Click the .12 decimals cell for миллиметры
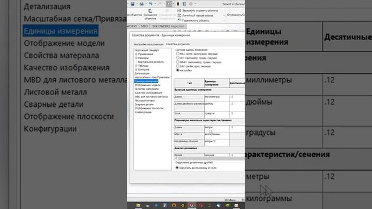The image size is (372, 209). [237, 98]
